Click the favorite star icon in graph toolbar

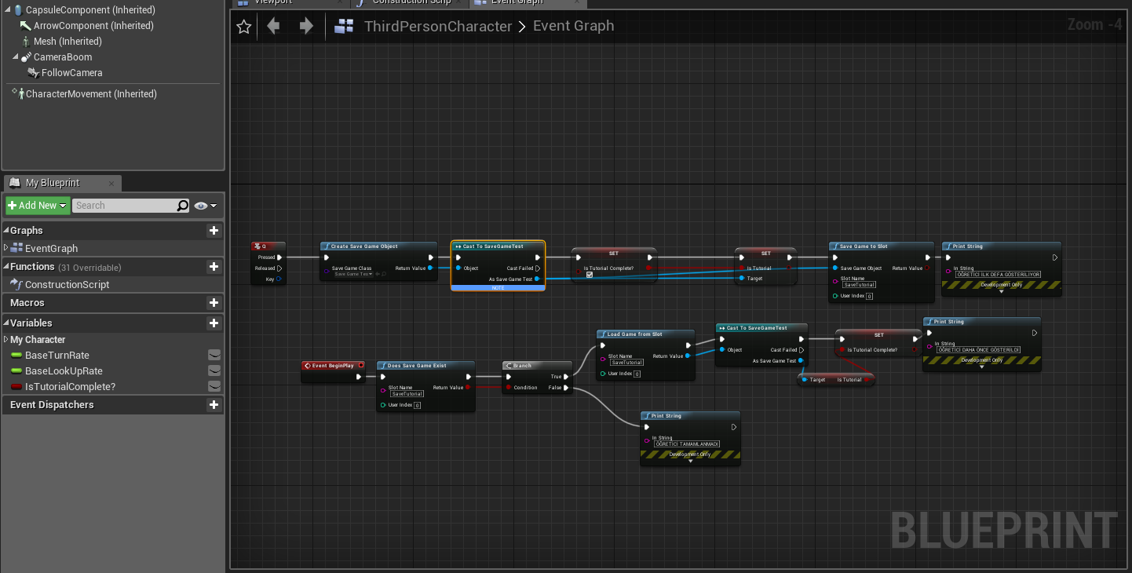(244, 27)
